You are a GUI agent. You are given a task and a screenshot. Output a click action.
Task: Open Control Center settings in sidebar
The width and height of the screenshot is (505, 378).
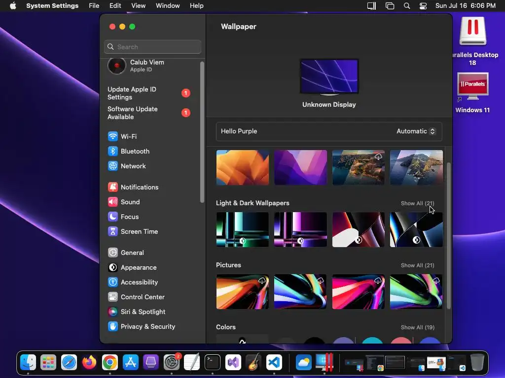point(136,297)
